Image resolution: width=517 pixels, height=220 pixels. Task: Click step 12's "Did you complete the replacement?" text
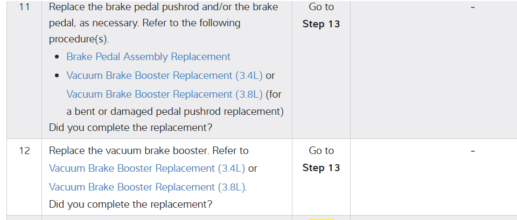pos(130,204)
